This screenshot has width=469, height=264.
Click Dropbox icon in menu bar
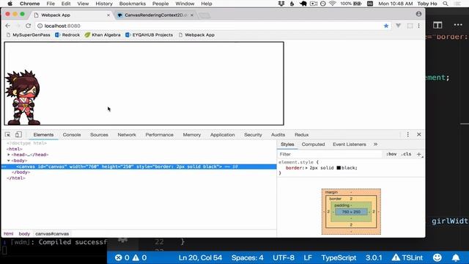click(281, 4)
